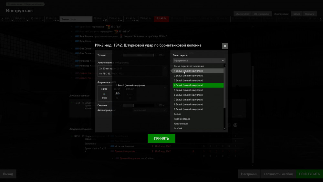This screenshot has height=182, width=323.
Task: Switch to the Об эскадрилье tab
Action: (262, 14)
